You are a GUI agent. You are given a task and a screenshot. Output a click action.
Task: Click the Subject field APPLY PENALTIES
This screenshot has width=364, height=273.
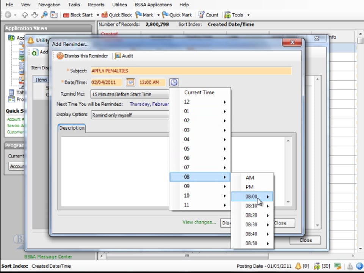click(x=191, y=71)
